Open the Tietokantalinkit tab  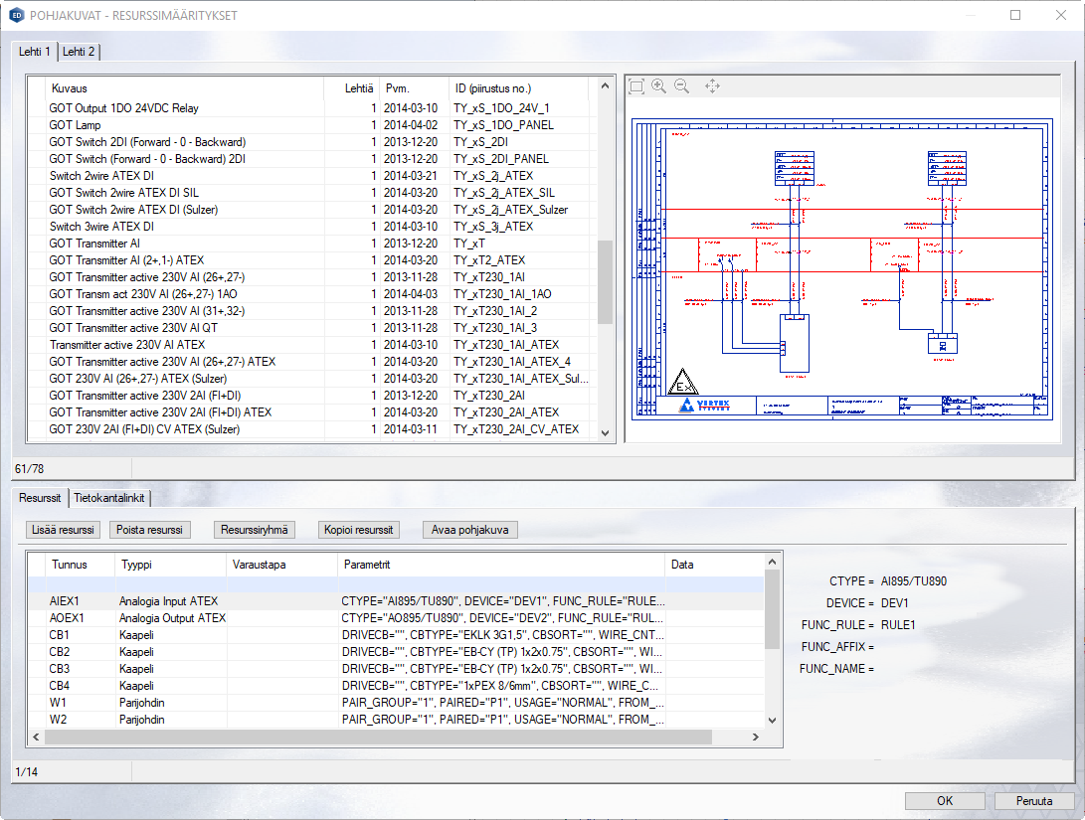[109, 496]
